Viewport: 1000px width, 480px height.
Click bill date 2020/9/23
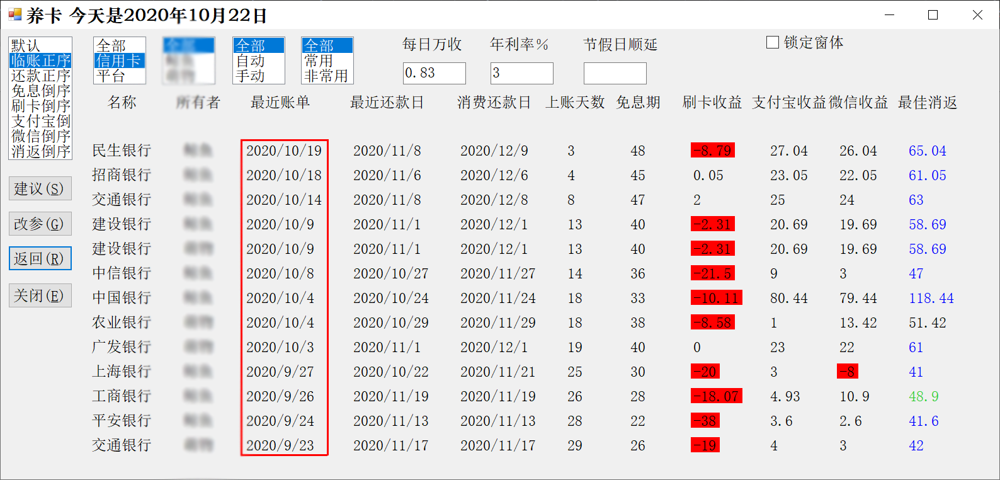[x=280, y=445]
